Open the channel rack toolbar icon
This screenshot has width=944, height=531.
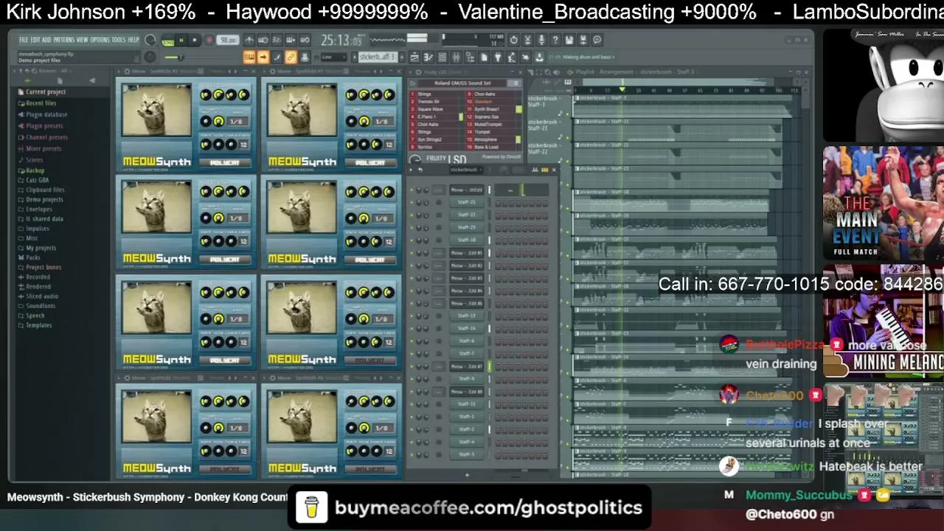pos(442,58)
